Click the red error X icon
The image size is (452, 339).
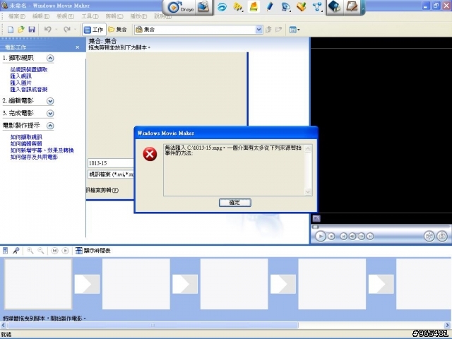click(150, 154)
